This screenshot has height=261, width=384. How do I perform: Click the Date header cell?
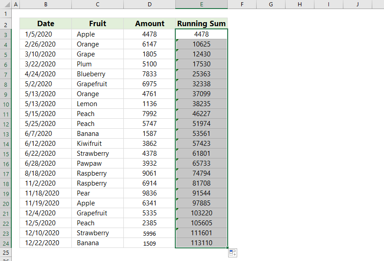pyautogui.click(x=45, y=23)
